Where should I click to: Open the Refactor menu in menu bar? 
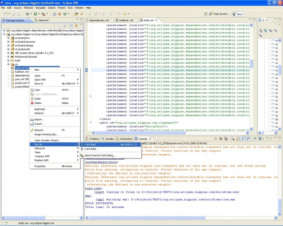pyautogui.click(x=29, y=8)
